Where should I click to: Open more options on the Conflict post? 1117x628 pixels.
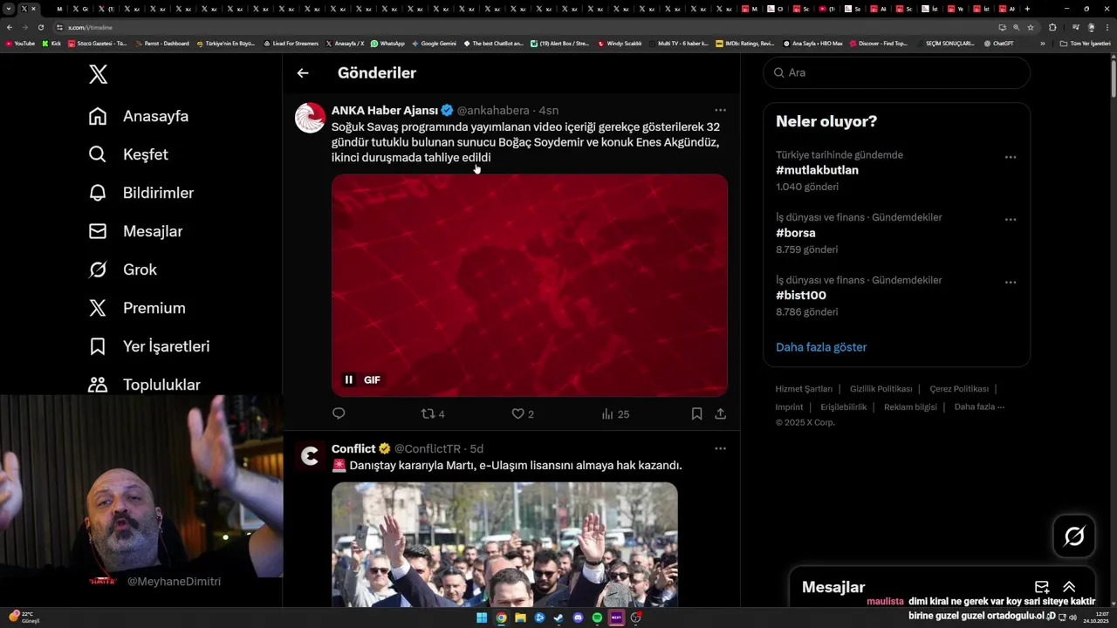[x=720, y=448]
